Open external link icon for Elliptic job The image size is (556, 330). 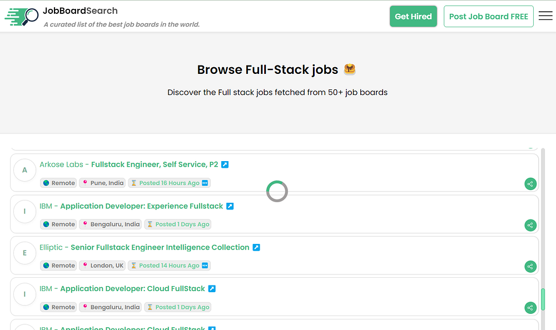[256, 247]
